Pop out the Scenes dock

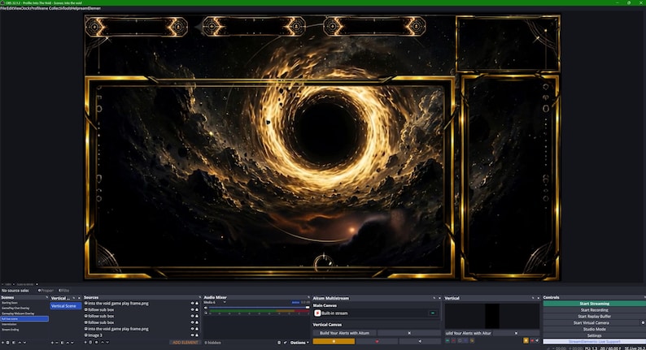pos(46,297)
